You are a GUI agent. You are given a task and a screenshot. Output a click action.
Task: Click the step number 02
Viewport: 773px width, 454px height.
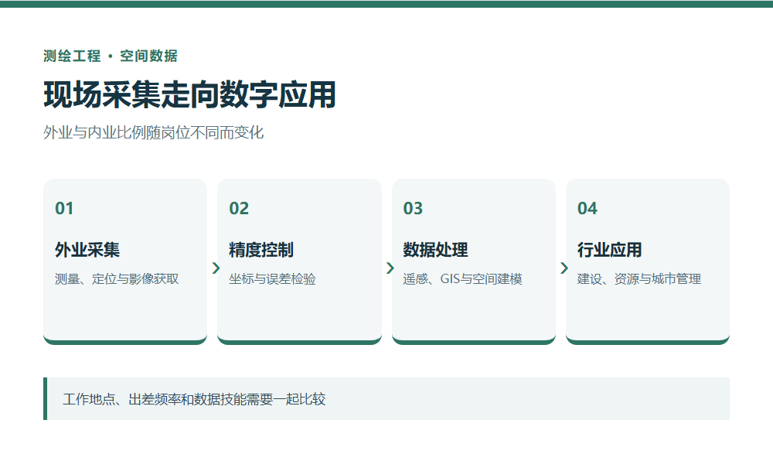(239, 208)
